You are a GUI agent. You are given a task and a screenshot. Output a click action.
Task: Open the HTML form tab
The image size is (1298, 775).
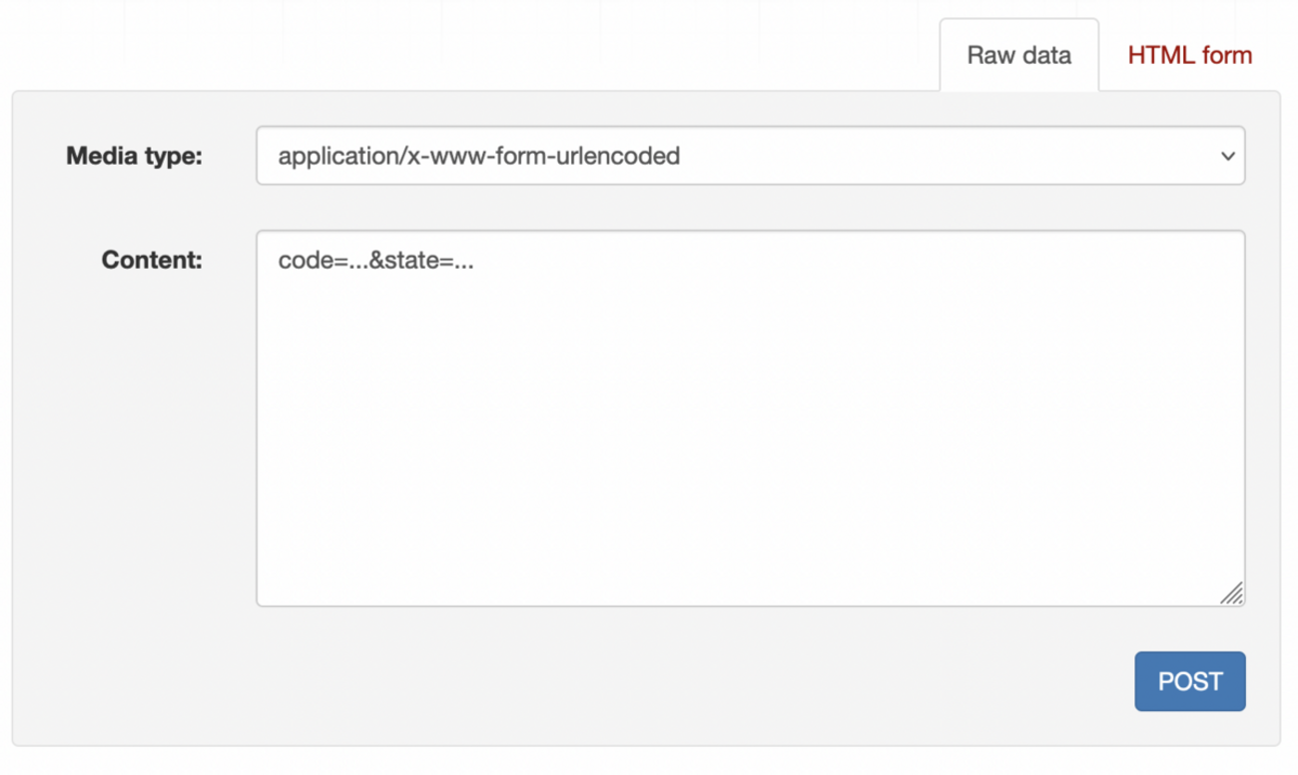(x=1189, y=55)
